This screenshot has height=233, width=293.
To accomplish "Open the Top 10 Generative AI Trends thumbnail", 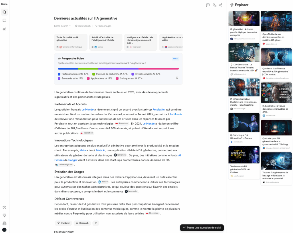I will click(x=244, y=154).
